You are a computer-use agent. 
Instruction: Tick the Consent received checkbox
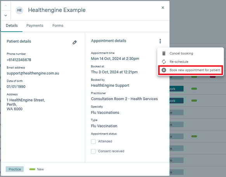(93, 151)
